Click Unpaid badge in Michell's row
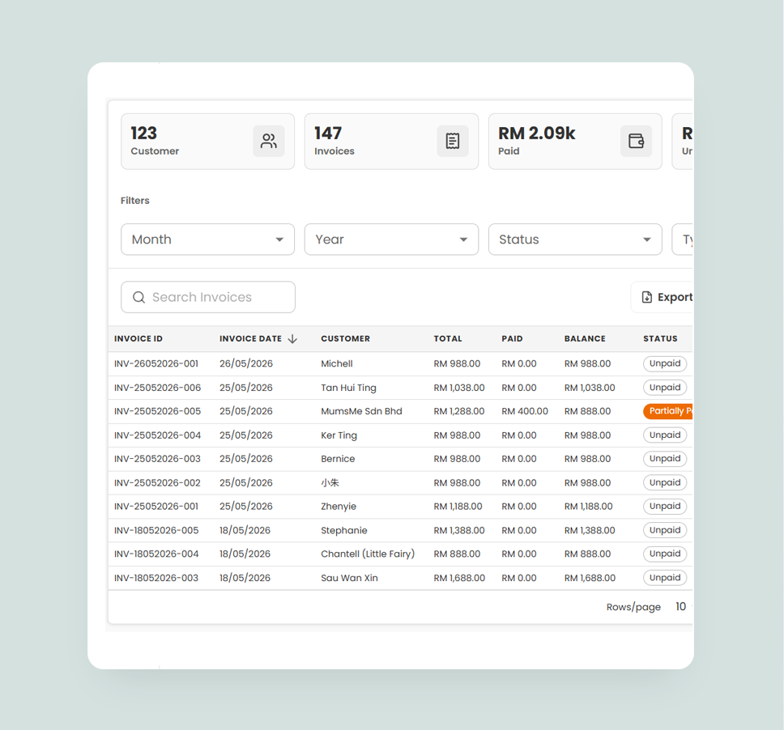This screenshot has height=730, width=784. 665,363
